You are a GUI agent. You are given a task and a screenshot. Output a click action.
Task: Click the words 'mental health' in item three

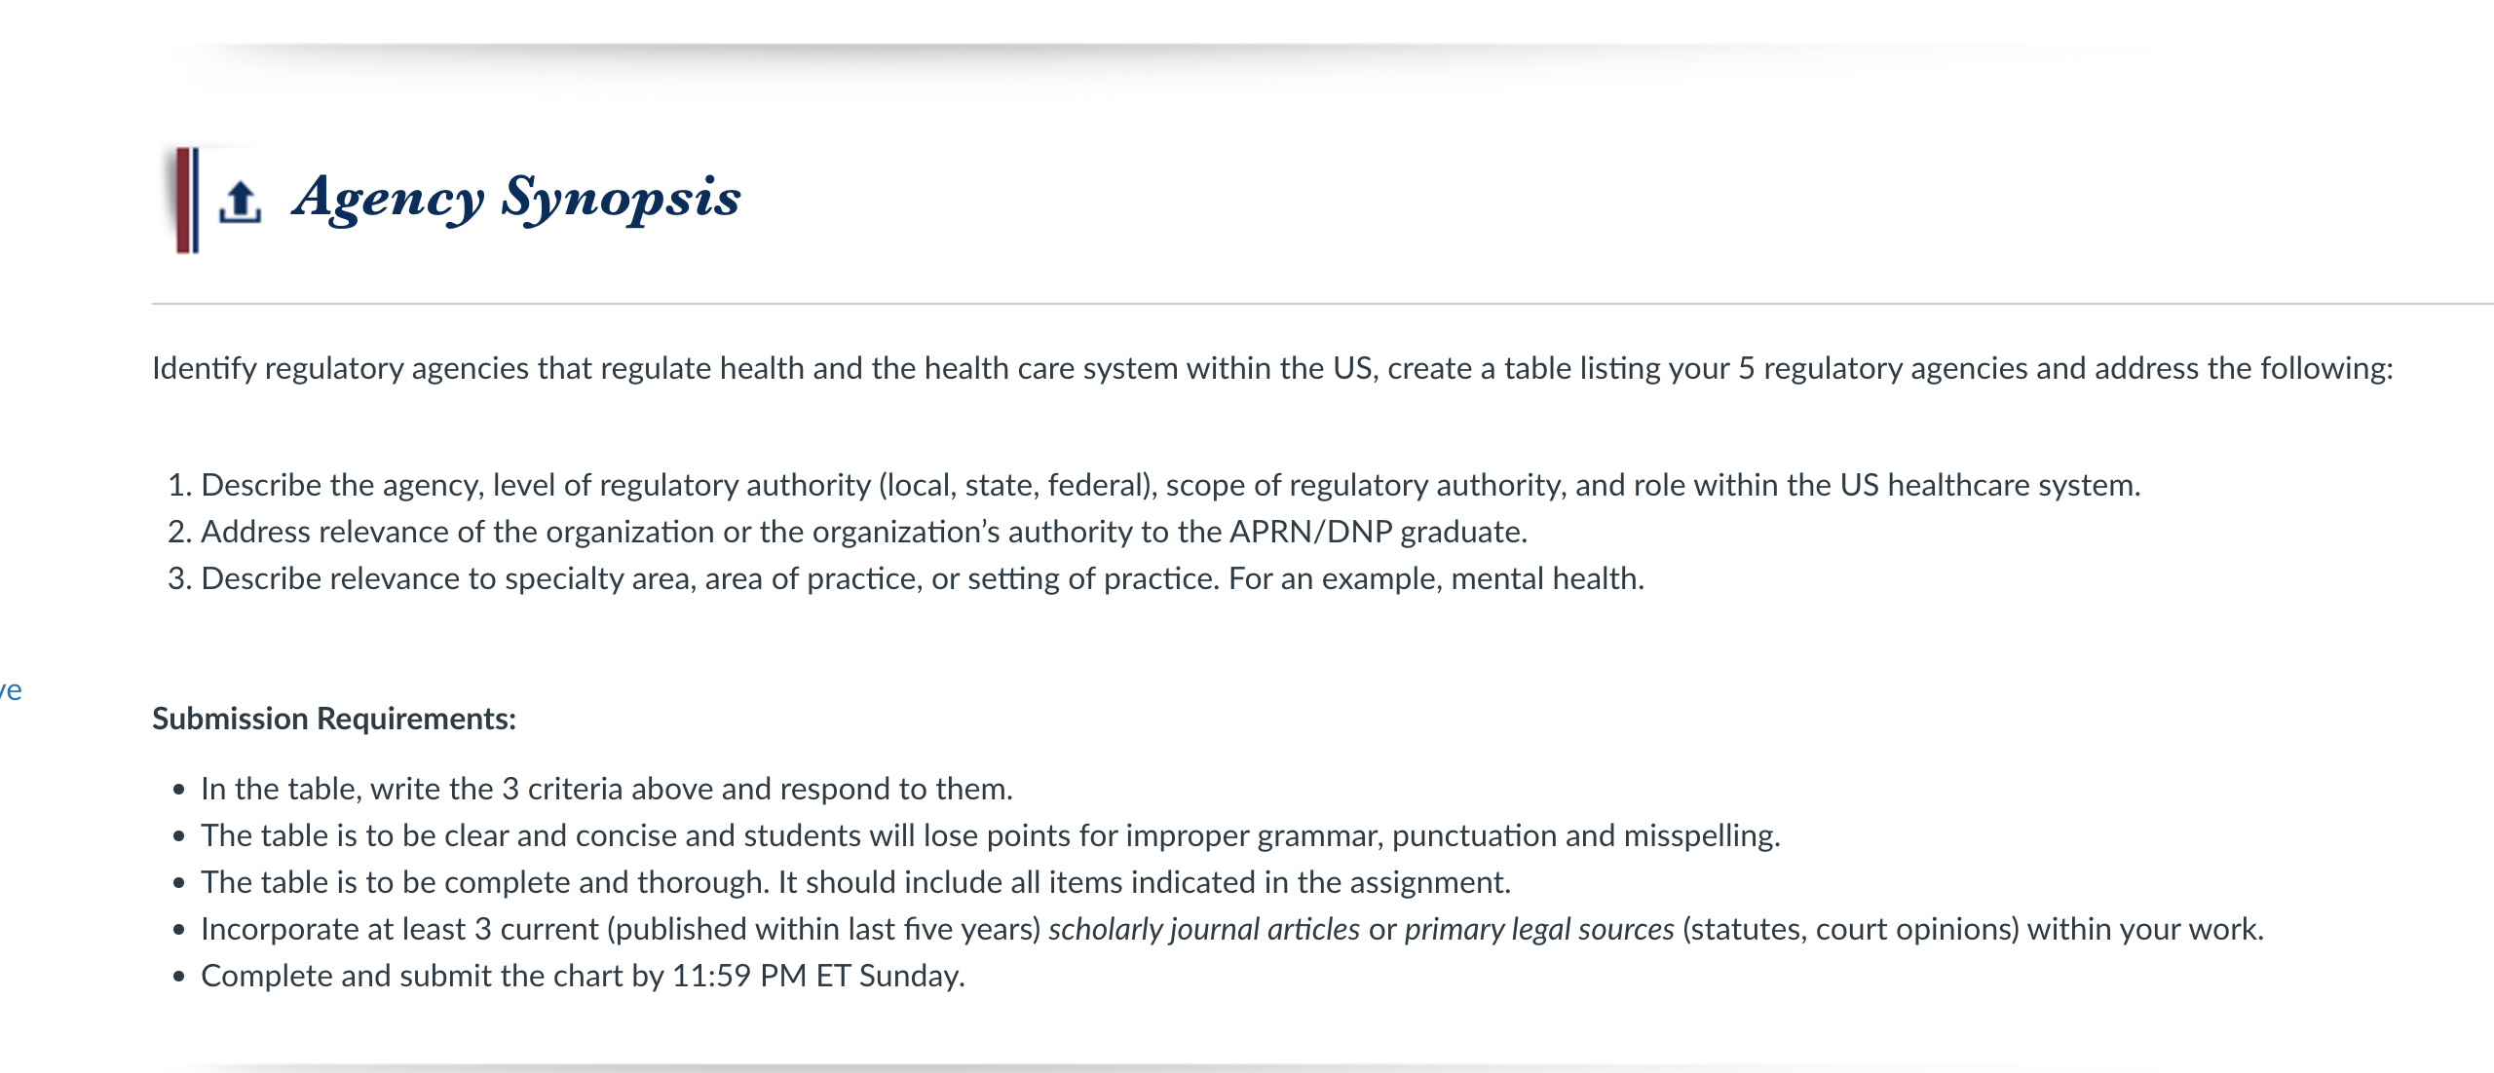(1546, 578)
